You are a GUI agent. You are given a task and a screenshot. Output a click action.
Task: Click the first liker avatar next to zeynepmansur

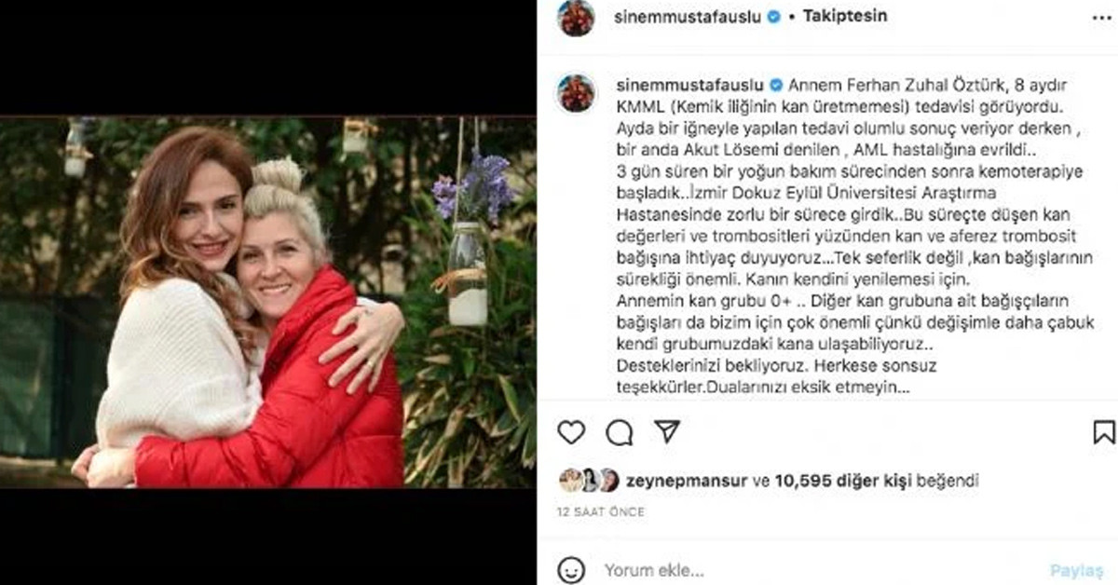[567, 481]
